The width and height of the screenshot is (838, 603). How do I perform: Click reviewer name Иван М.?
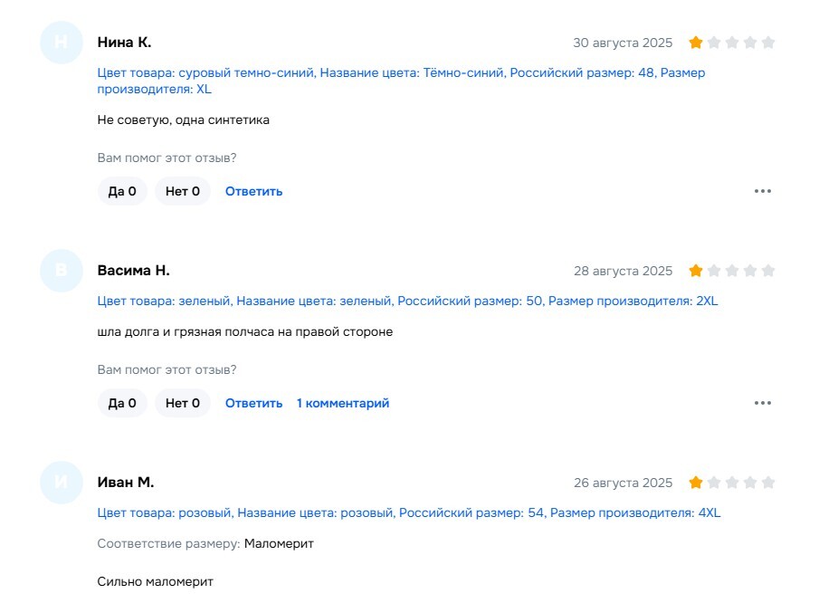[126, 483]
